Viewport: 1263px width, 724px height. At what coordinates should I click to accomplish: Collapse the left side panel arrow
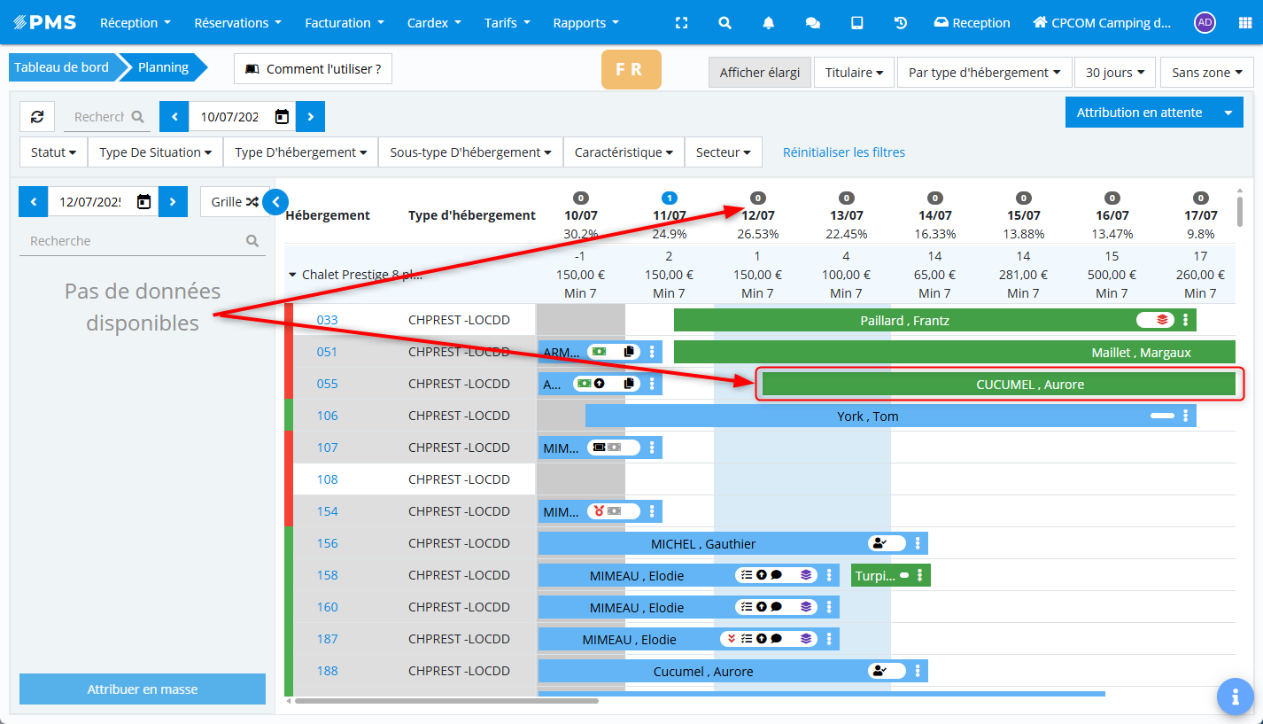click(275, 202)
